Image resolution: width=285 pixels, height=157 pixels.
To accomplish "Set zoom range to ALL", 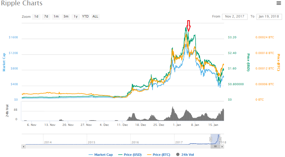I will 95,17.
